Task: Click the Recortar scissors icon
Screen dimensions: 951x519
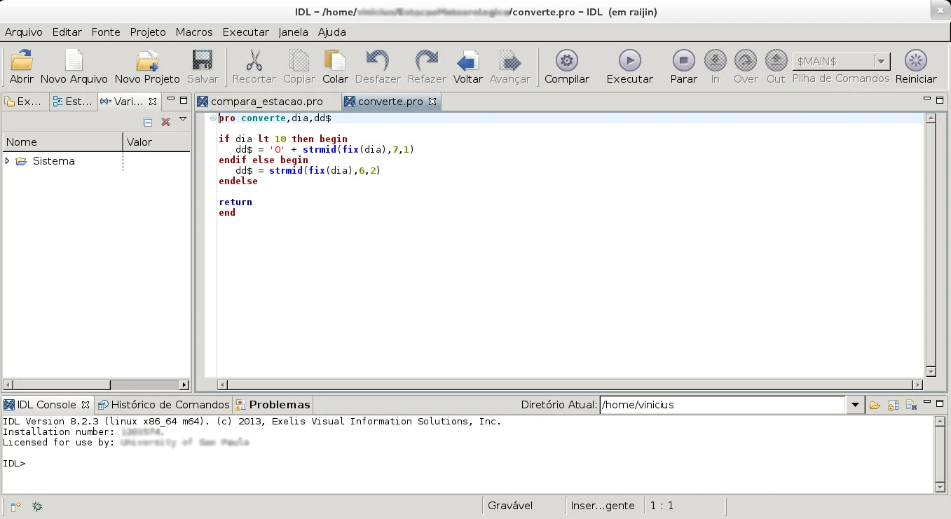Action: coord(254,61)
